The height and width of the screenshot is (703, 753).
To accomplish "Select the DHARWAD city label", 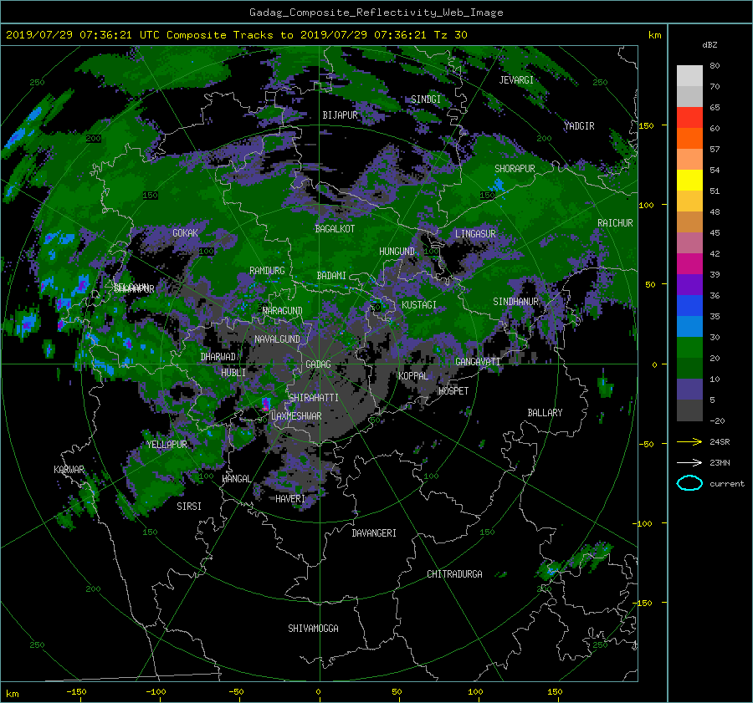I will pos(218,357).
